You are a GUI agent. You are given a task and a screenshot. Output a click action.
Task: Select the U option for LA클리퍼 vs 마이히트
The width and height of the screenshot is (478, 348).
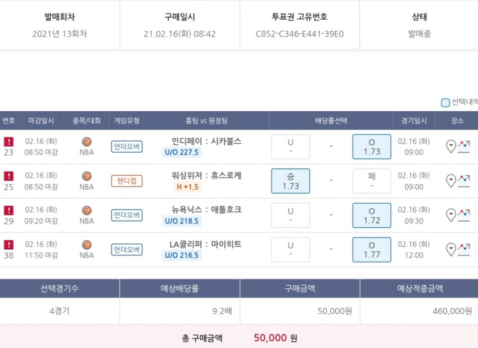pos(290,249)
